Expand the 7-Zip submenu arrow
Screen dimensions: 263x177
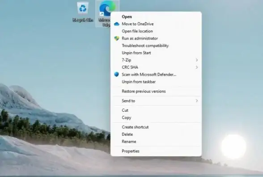point(197,60)
